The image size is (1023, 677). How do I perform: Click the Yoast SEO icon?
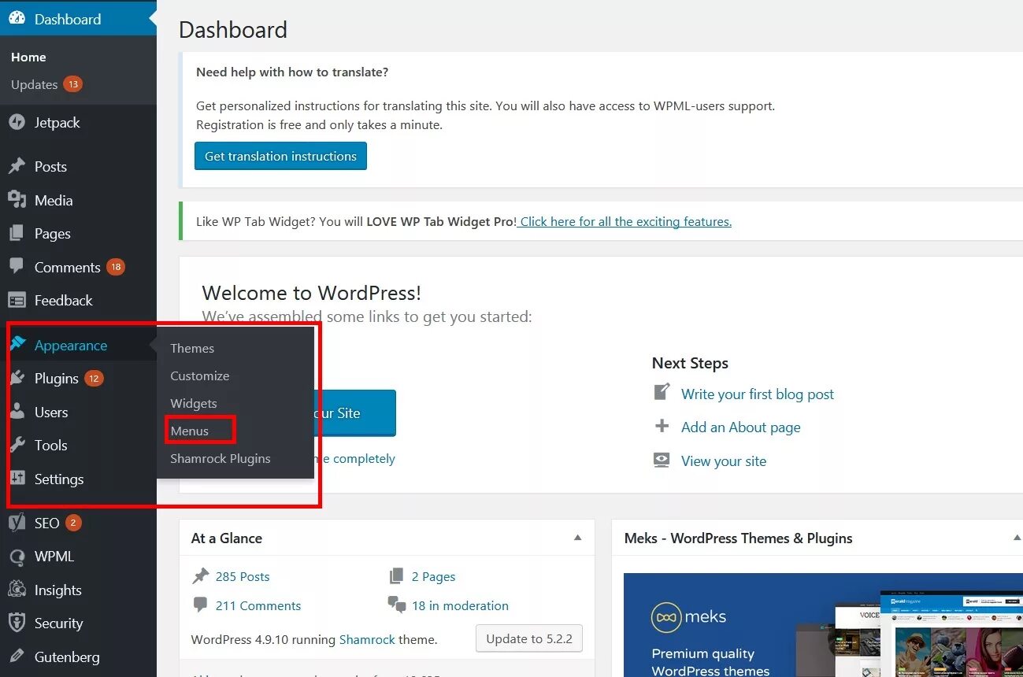tap(17, 523)
